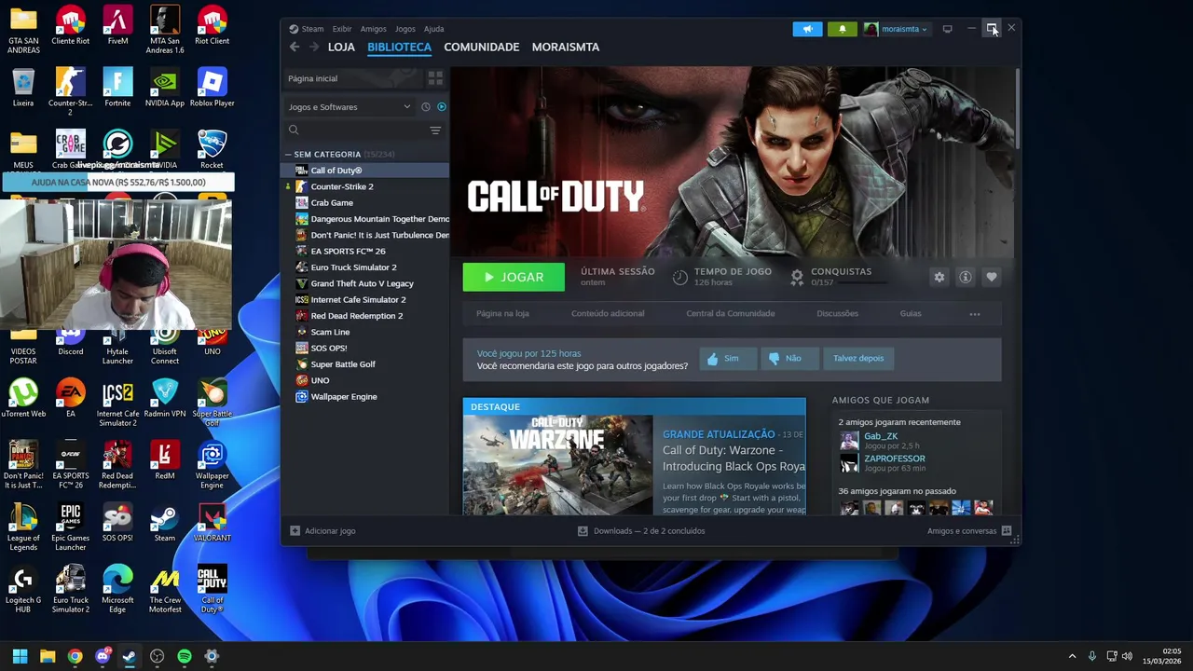Open Downloads status at bottom bar
This screenshot has width=1193, height=671.
point(641,531)
